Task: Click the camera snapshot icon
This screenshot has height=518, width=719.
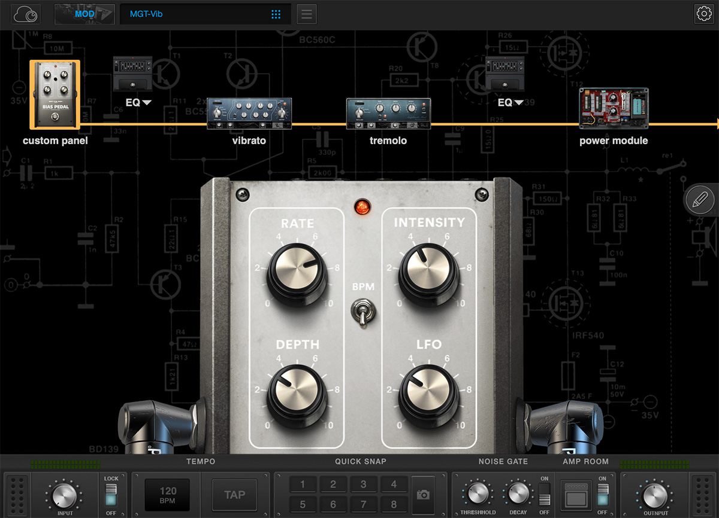Action: coord(424,494)
